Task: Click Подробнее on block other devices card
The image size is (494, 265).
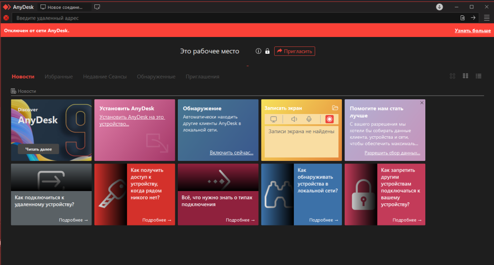Action: pyautogui.click(x=407, y=220)
